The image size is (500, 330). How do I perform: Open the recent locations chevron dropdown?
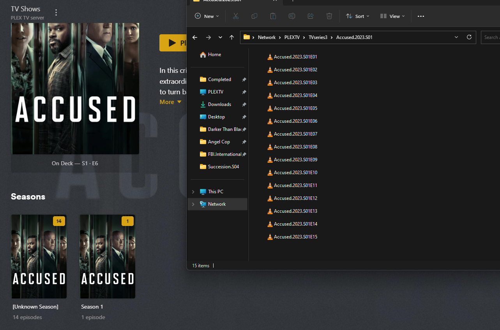point(220,37)
